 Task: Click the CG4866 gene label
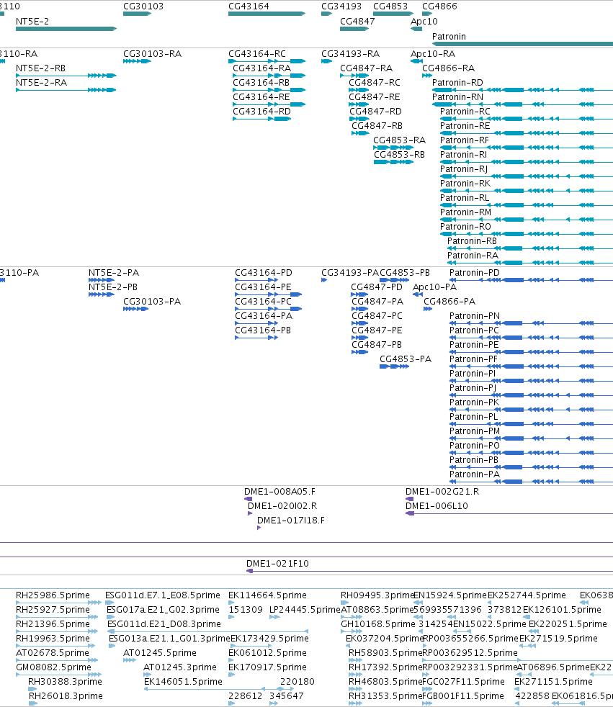point(439,6)
